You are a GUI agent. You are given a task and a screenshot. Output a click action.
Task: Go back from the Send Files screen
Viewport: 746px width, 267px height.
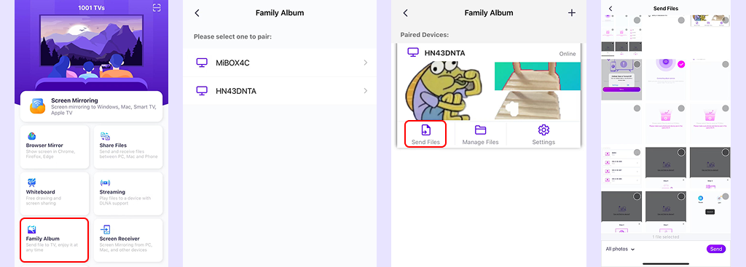610,9
